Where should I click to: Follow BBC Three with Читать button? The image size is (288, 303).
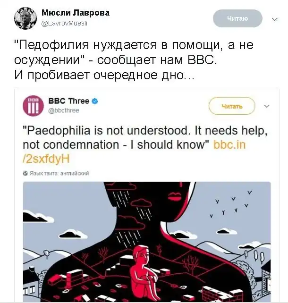[232, 106]
